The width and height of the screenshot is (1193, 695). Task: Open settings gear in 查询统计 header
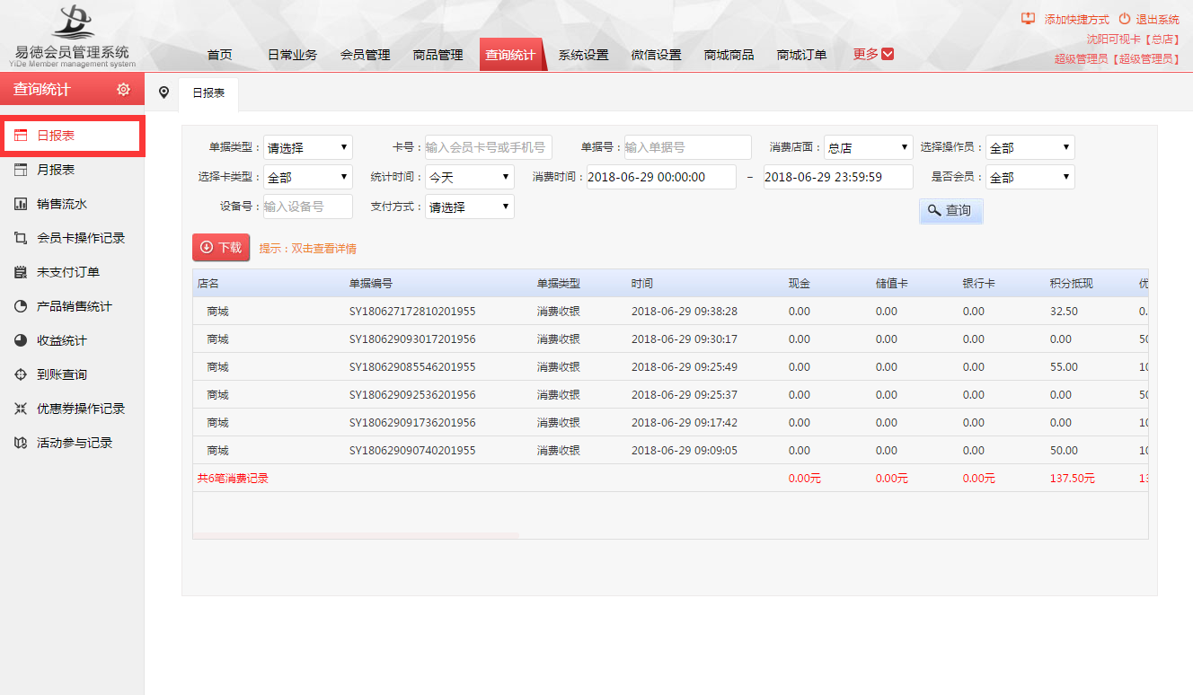click(x=124, y=90)
